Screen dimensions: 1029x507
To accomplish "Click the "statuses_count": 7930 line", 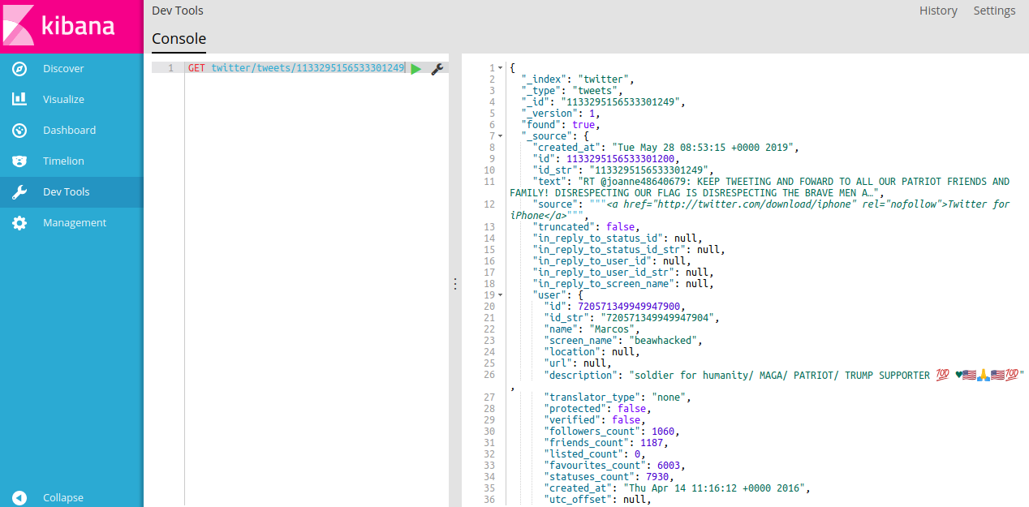I will coord(609,477).
